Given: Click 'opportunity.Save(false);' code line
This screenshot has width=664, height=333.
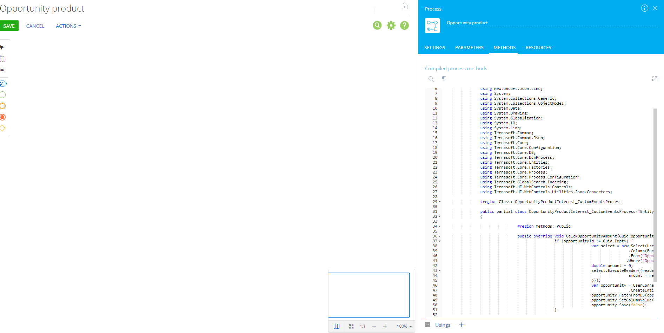Looking at the screenshot, I should [x=619, y=305].
